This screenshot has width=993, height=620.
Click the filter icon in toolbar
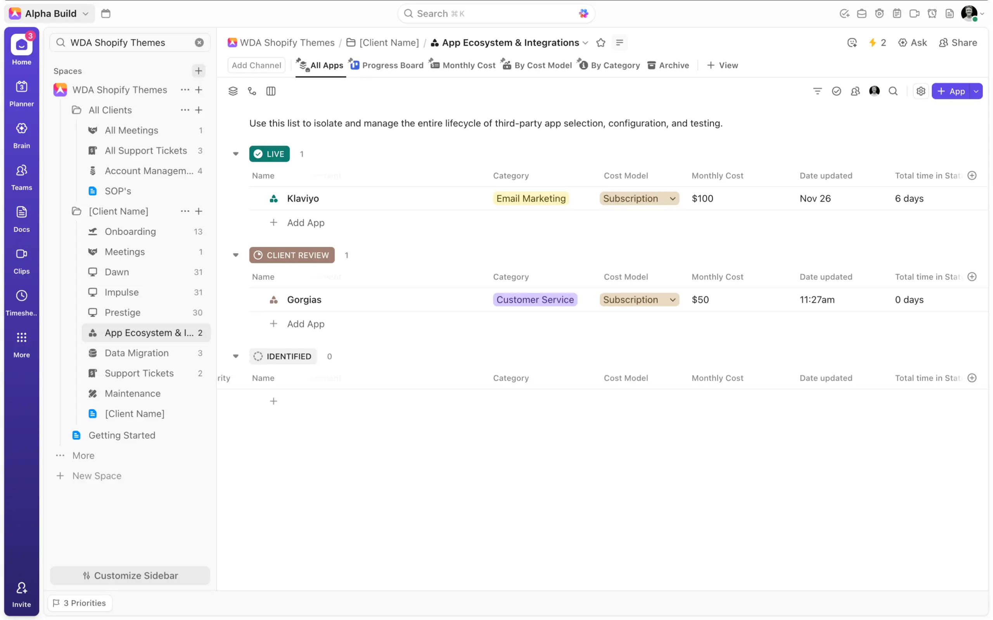[x=817, y=91]
